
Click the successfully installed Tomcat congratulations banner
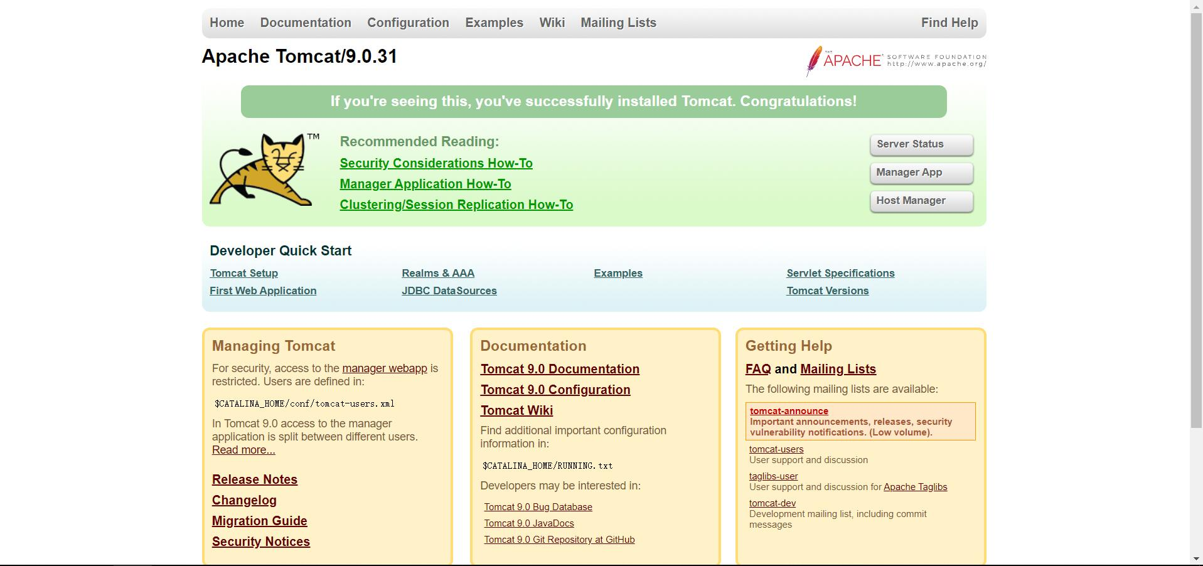pos(594,102)
